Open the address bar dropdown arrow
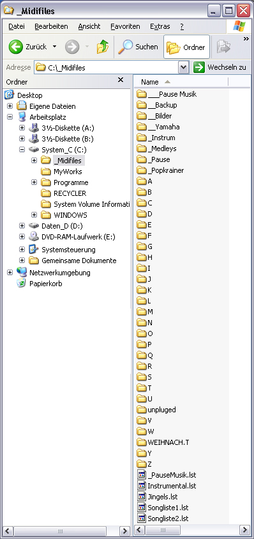Screen dimensions: 254x539 [x=184, y=67]
